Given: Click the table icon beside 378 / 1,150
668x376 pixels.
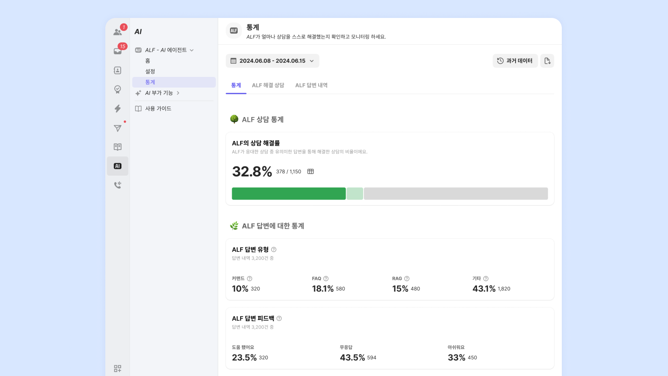Looking at the screenshot, I should [310, 171].
